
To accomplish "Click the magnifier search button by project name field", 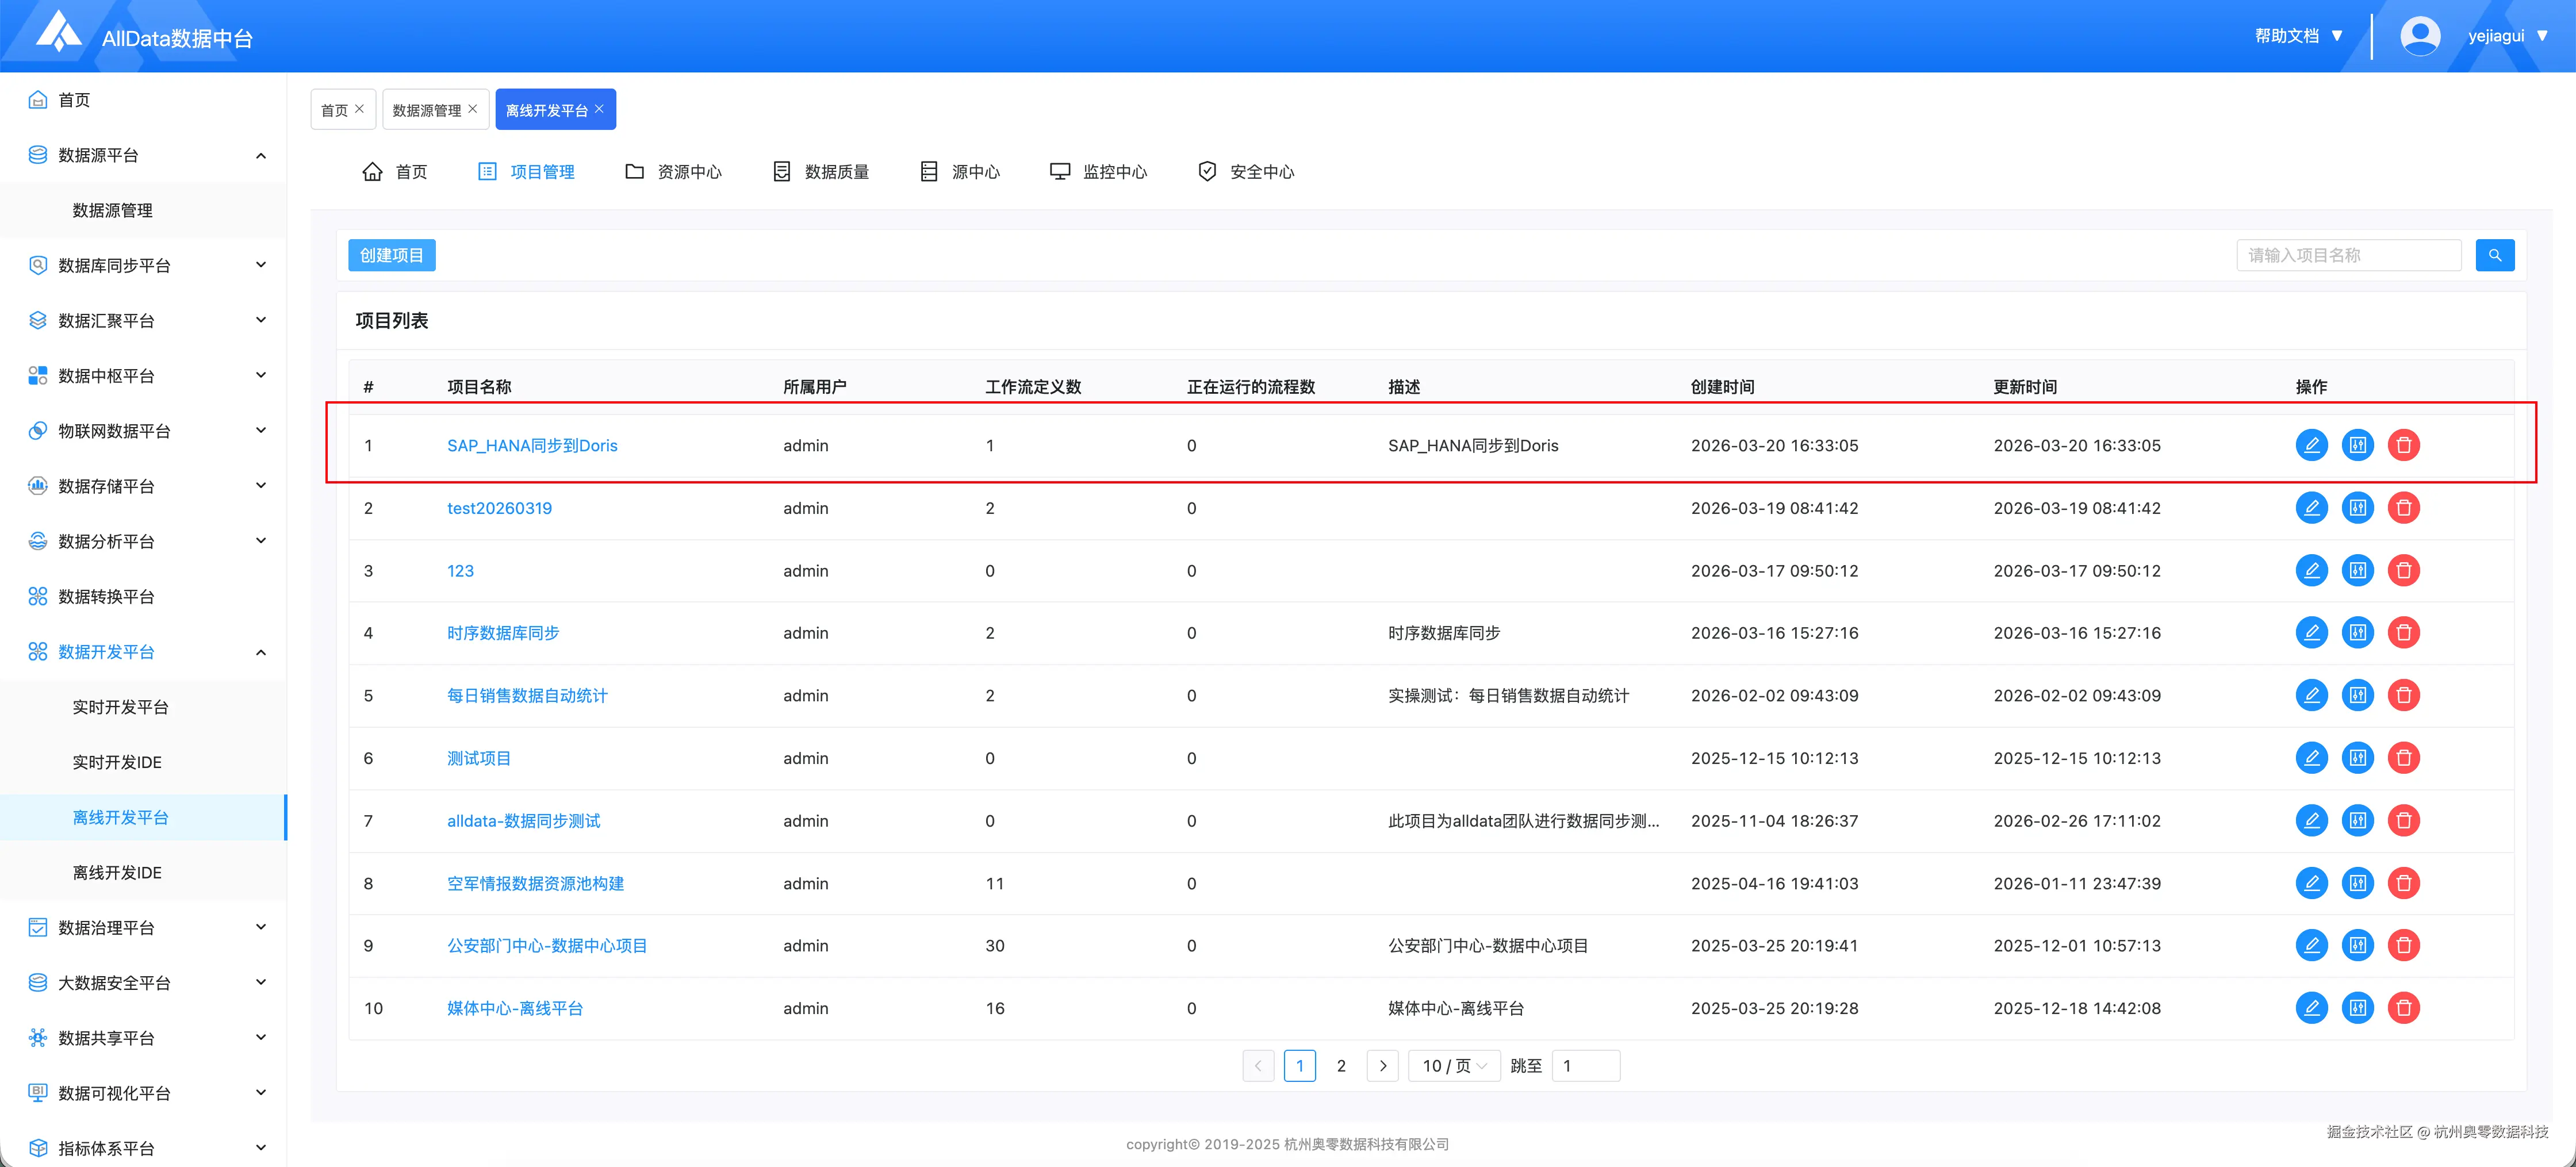I will coord(2494,255).
